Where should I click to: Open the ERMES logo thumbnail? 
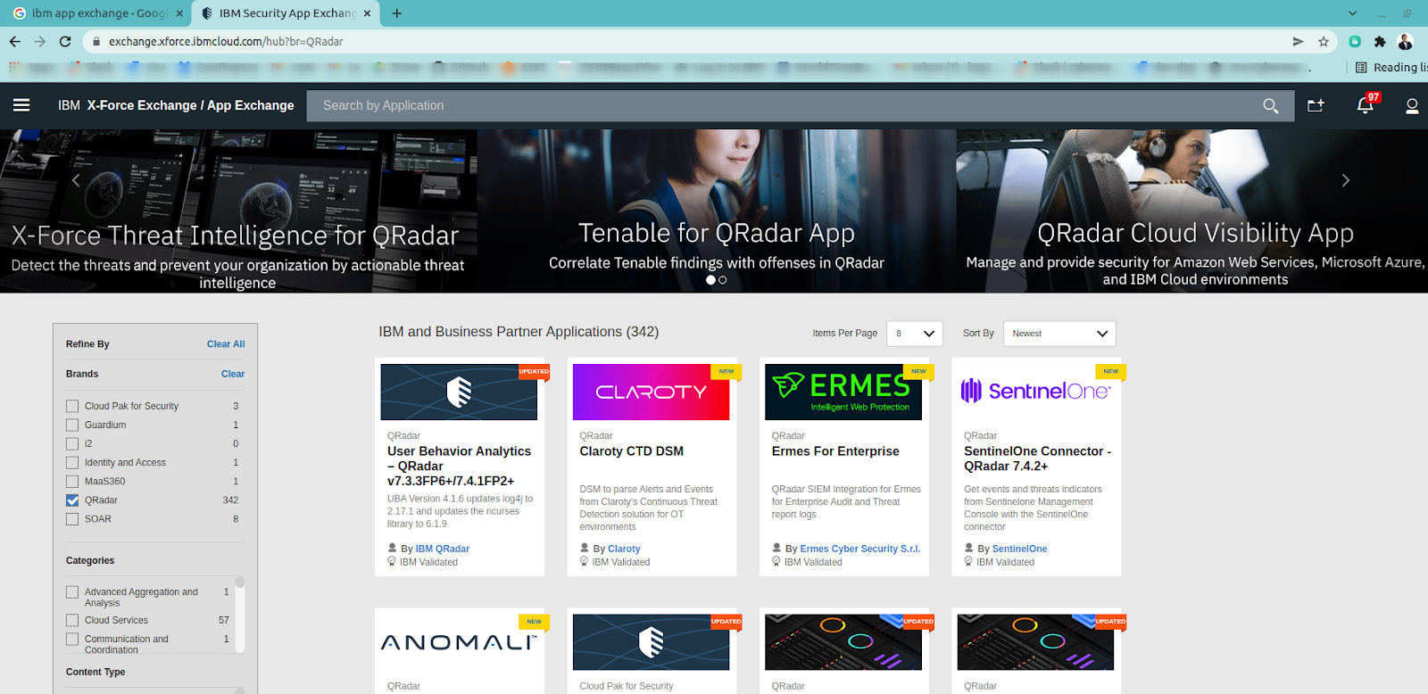843,392
